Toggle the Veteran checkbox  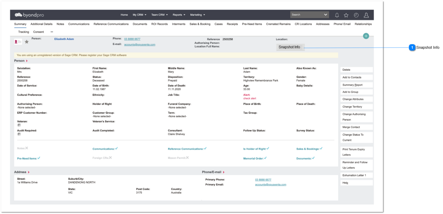coord(19,125)
